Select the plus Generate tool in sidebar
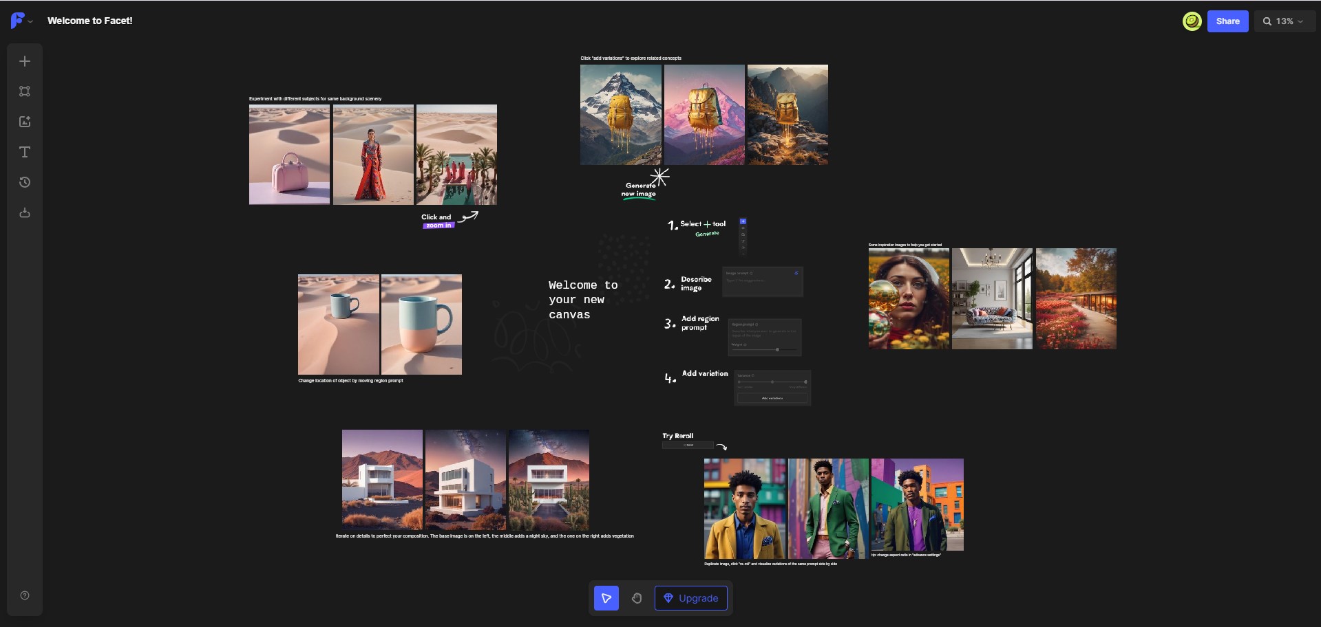 pos(25,61)
